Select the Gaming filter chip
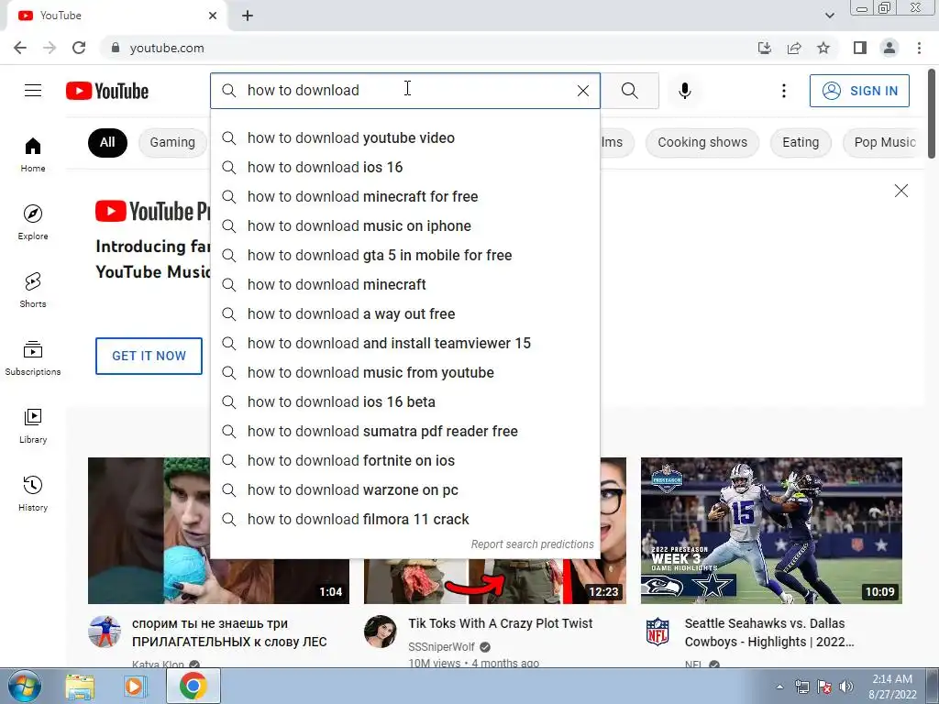939x704 pixels. coord(172,142)
